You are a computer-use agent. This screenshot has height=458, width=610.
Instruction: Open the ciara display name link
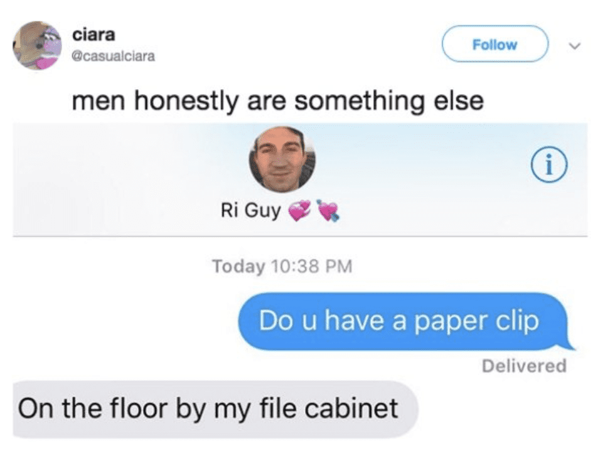[x=94, y=35]
